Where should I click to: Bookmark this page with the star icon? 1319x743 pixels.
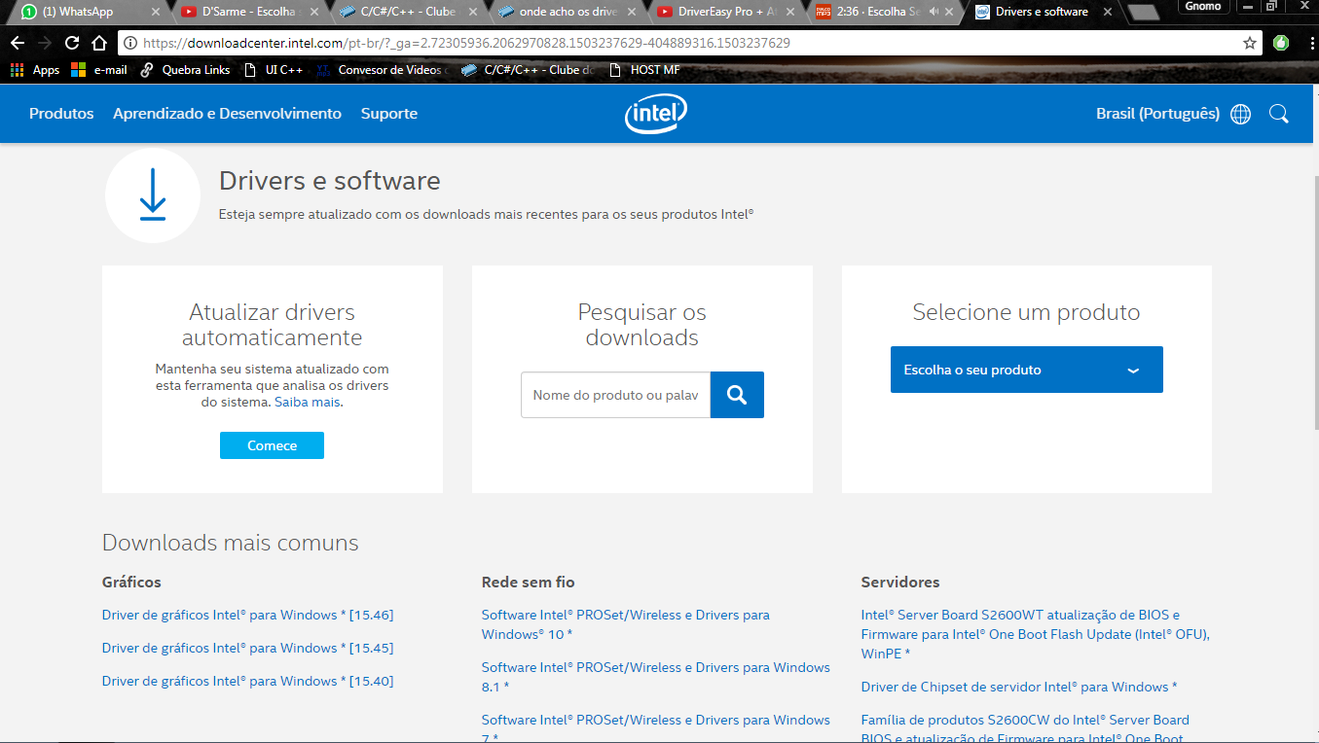[x=1250, y=43]
